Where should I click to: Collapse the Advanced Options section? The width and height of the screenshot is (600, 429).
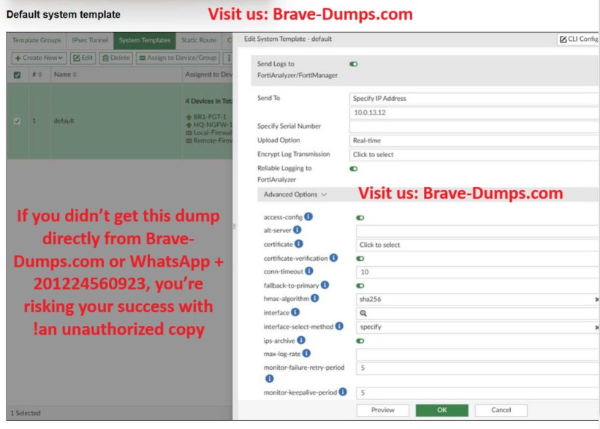295,194
